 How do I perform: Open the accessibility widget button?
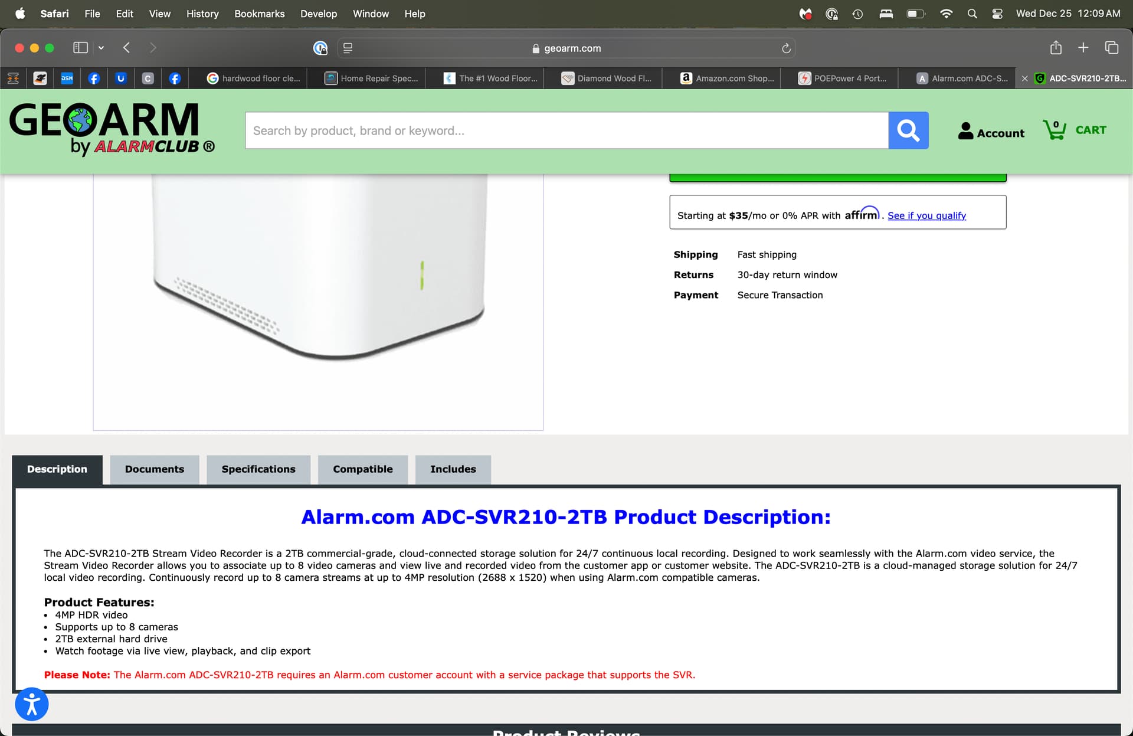click(x=32, y=704)
